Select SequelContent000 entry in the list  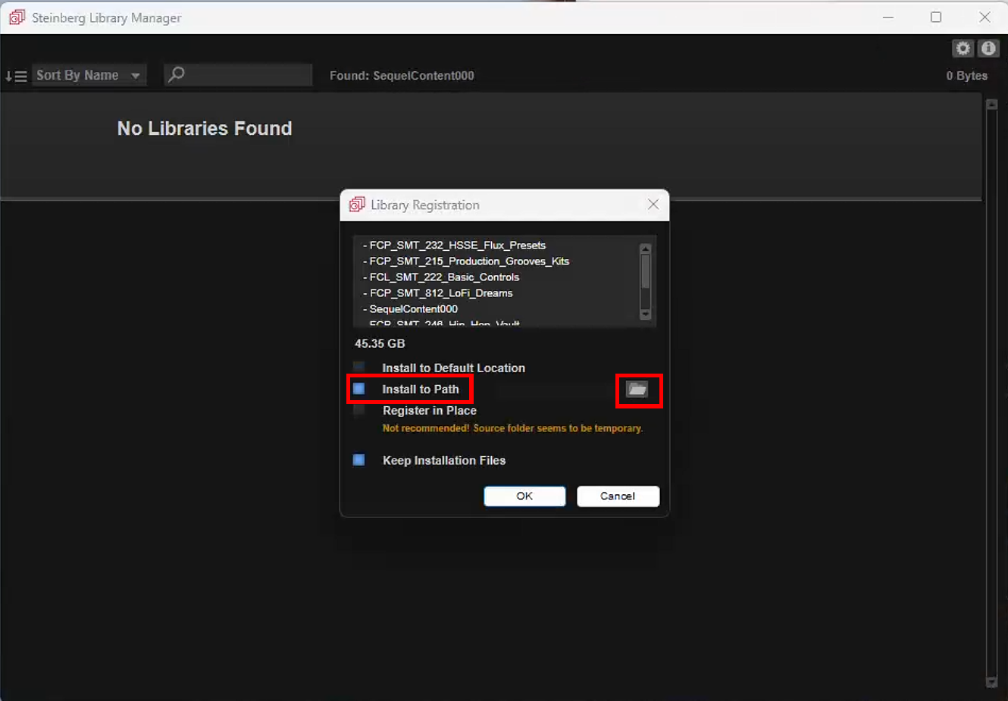410,309
